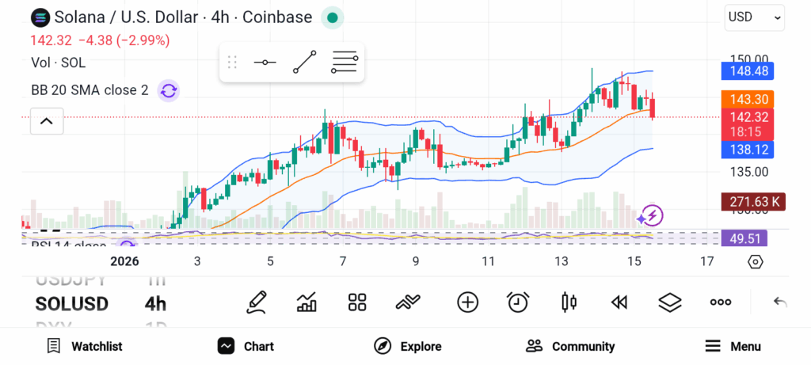The height and width of the screenshot is (365, 811).
Task: Select the trend line drawing tool
Action: click(304, 62)
